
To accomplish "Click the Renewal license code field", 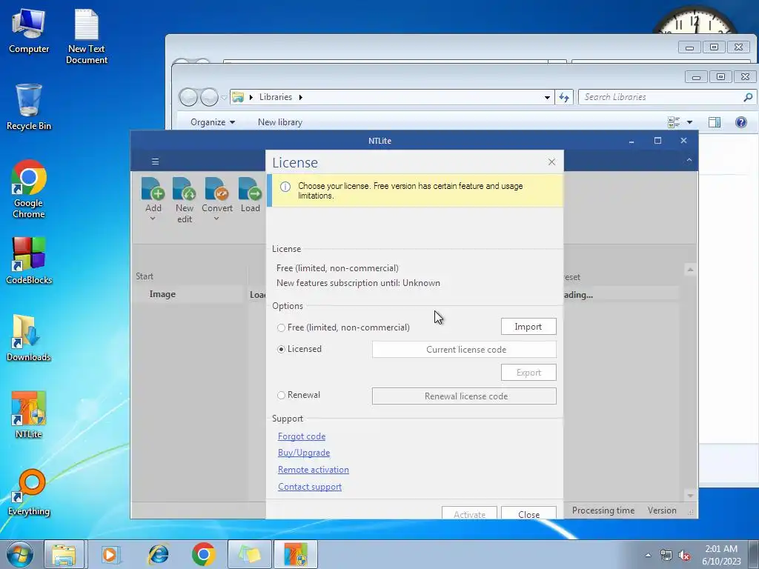I will 464,396.
